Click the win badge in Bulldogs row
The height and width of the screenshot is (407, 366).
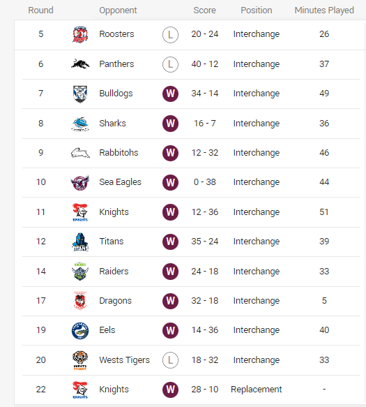(170, 94)
